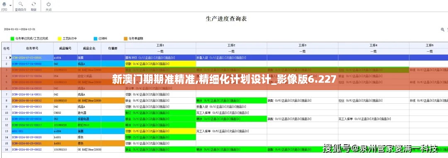This screenshot has width=448, height=158.
Task: Select task SCBN-2024-08-21-00017
Action: pos(32,125)
